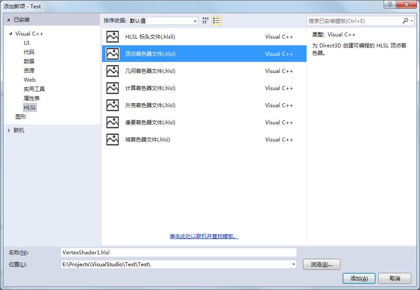
Task: Switch to small icons grid view
Action: [x=205, y=21]
